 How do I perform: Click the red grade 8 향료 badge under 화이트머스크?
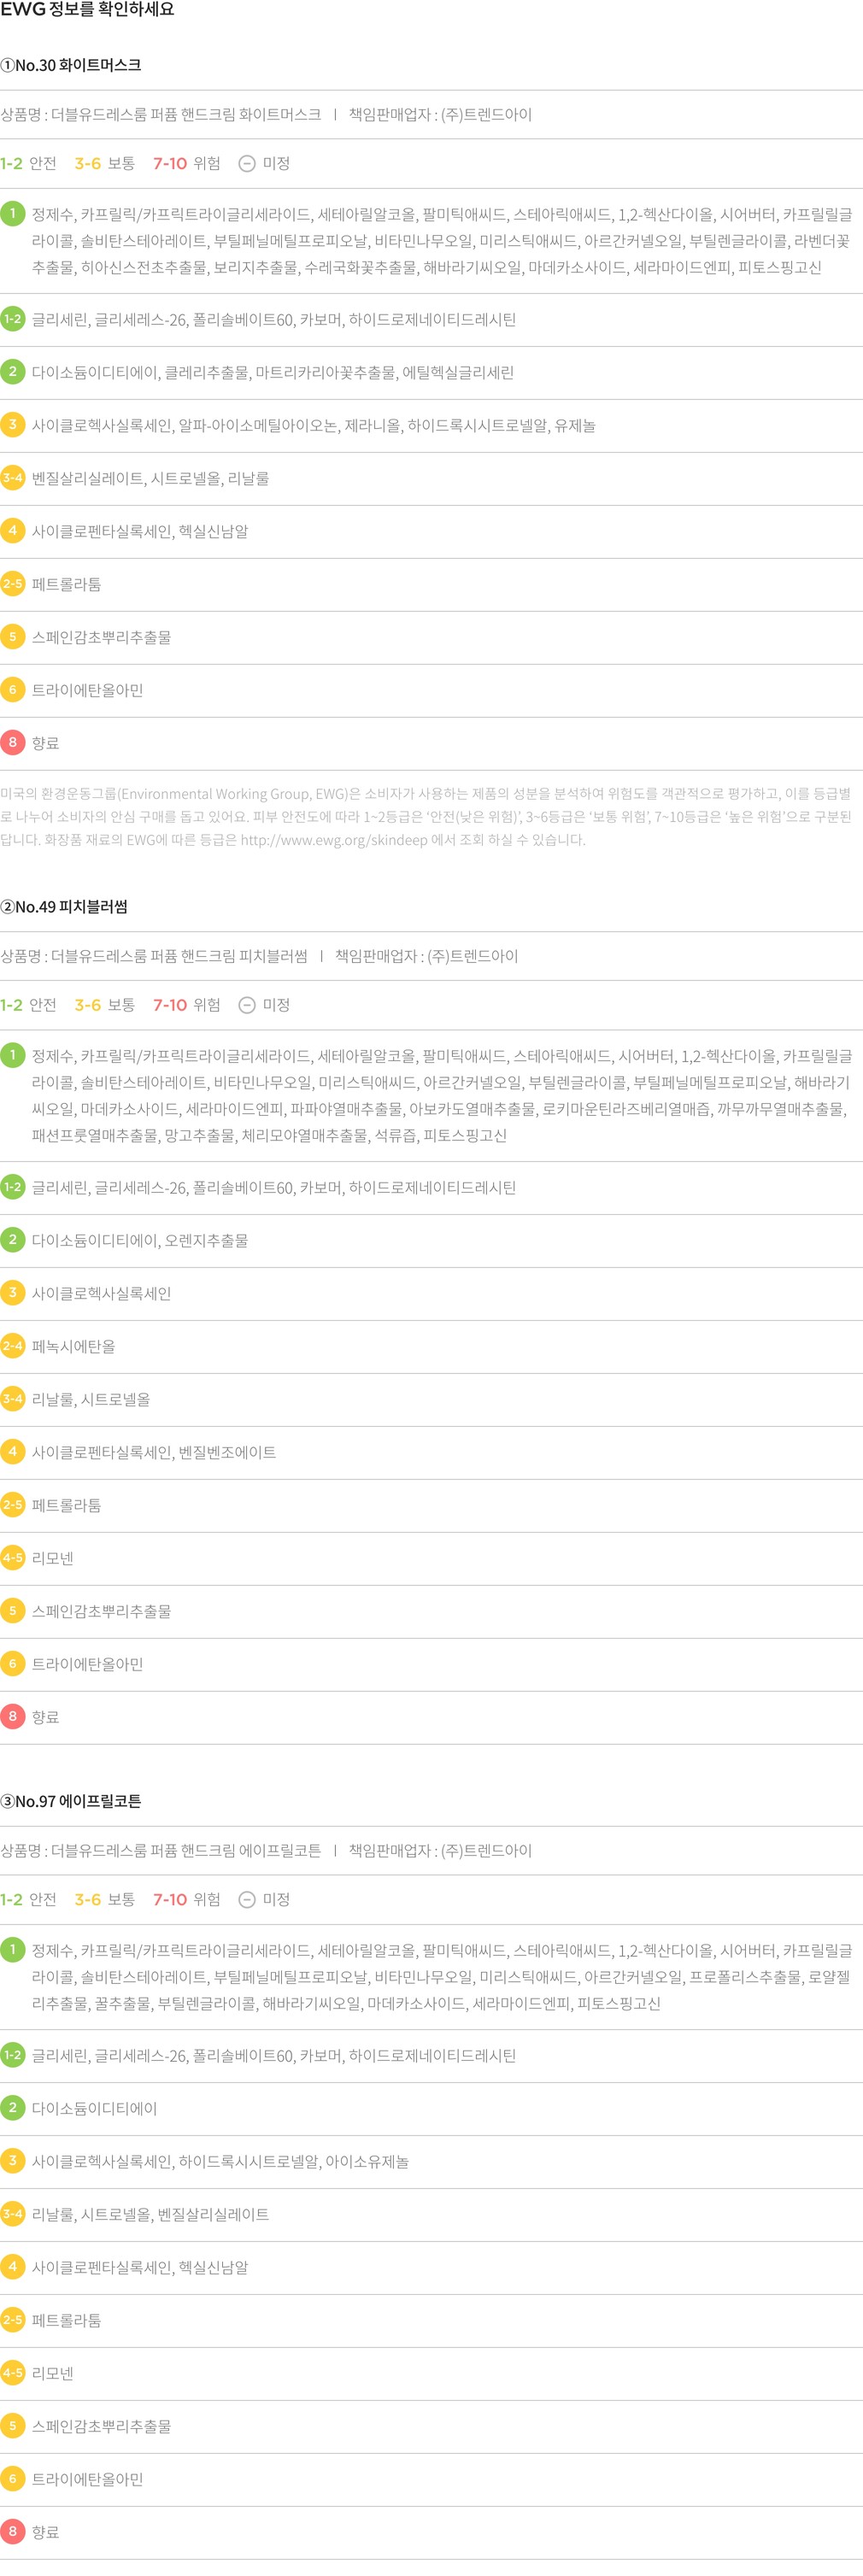tap(13, 742)
